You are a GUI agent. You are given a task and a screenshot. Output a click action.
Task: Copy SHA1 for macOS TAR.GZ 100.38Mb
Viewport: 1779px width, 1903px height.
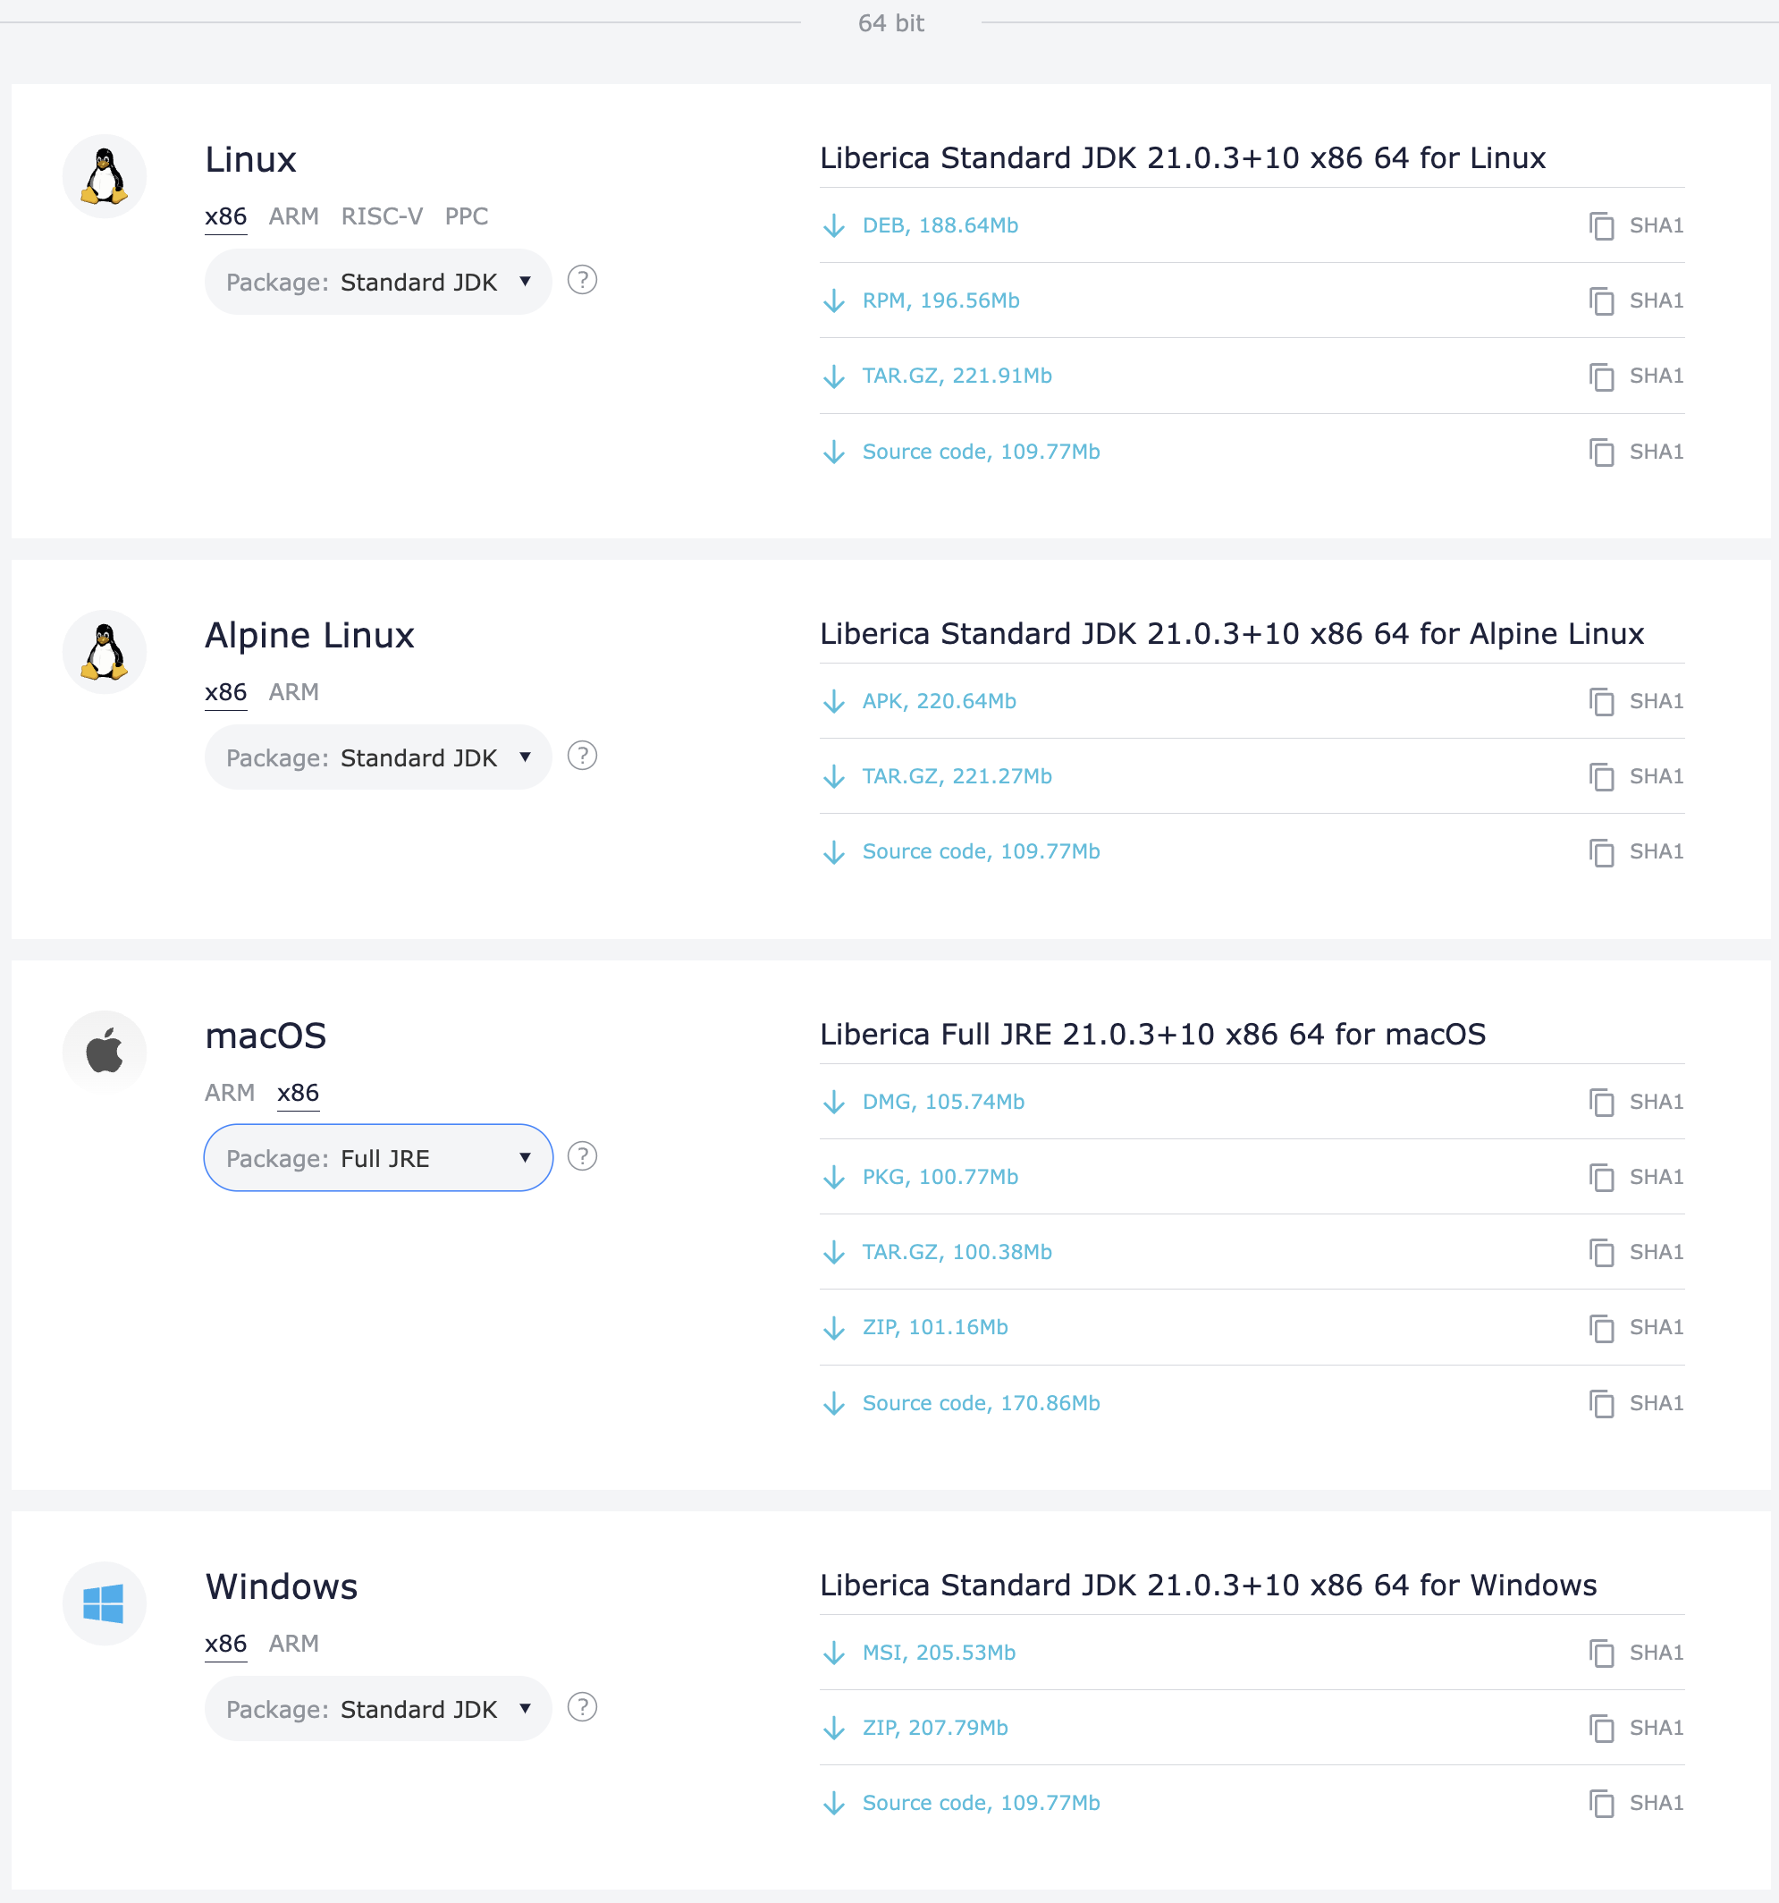pyautogui.click(x=1635, y=1252)
